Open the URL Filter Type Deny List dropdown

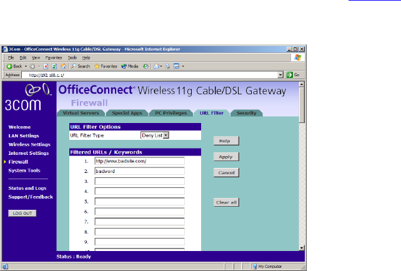pos(155,135)
